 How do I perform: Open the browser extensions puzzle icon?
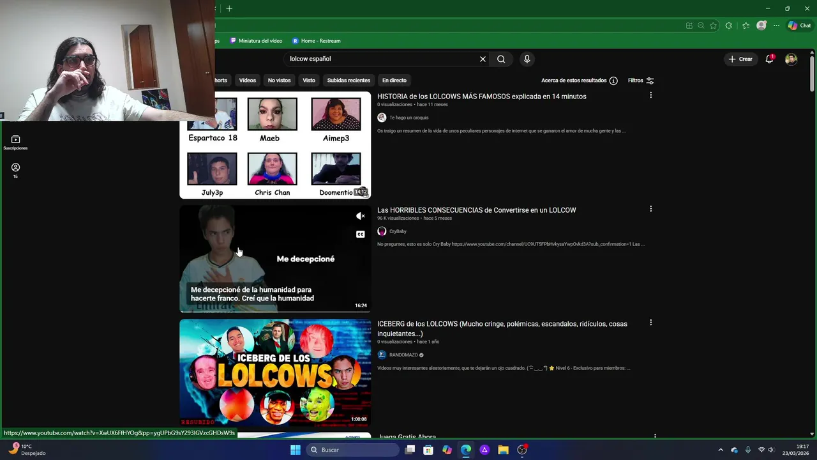pos(729,26)
